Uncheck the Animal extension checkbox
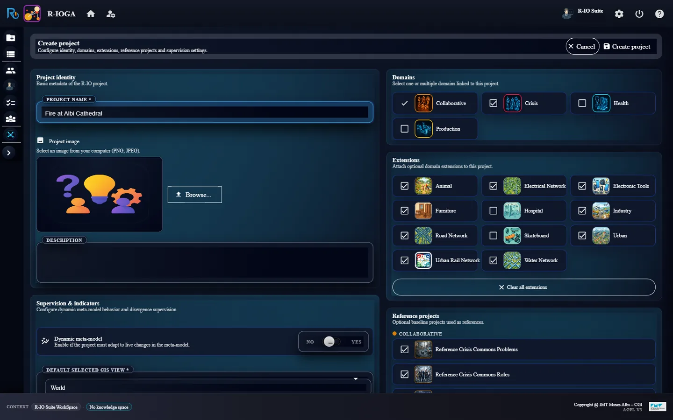 pyautogui.click(x=405, y=186)
